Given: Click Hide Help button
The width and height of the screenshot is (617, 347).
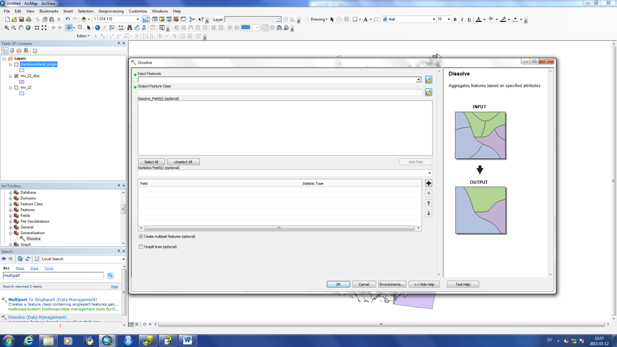Looking at the screenshot, I should (424, 284).
